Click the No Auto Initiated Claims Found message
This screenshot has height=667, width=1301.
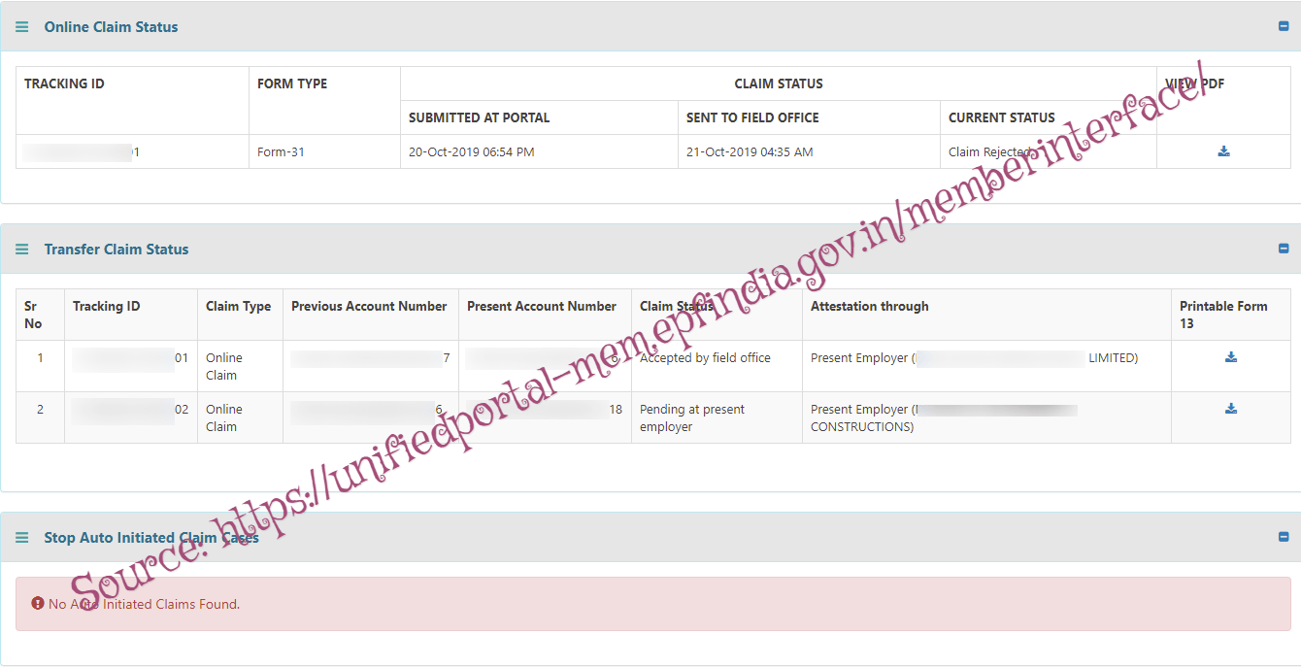pos(144,604)
